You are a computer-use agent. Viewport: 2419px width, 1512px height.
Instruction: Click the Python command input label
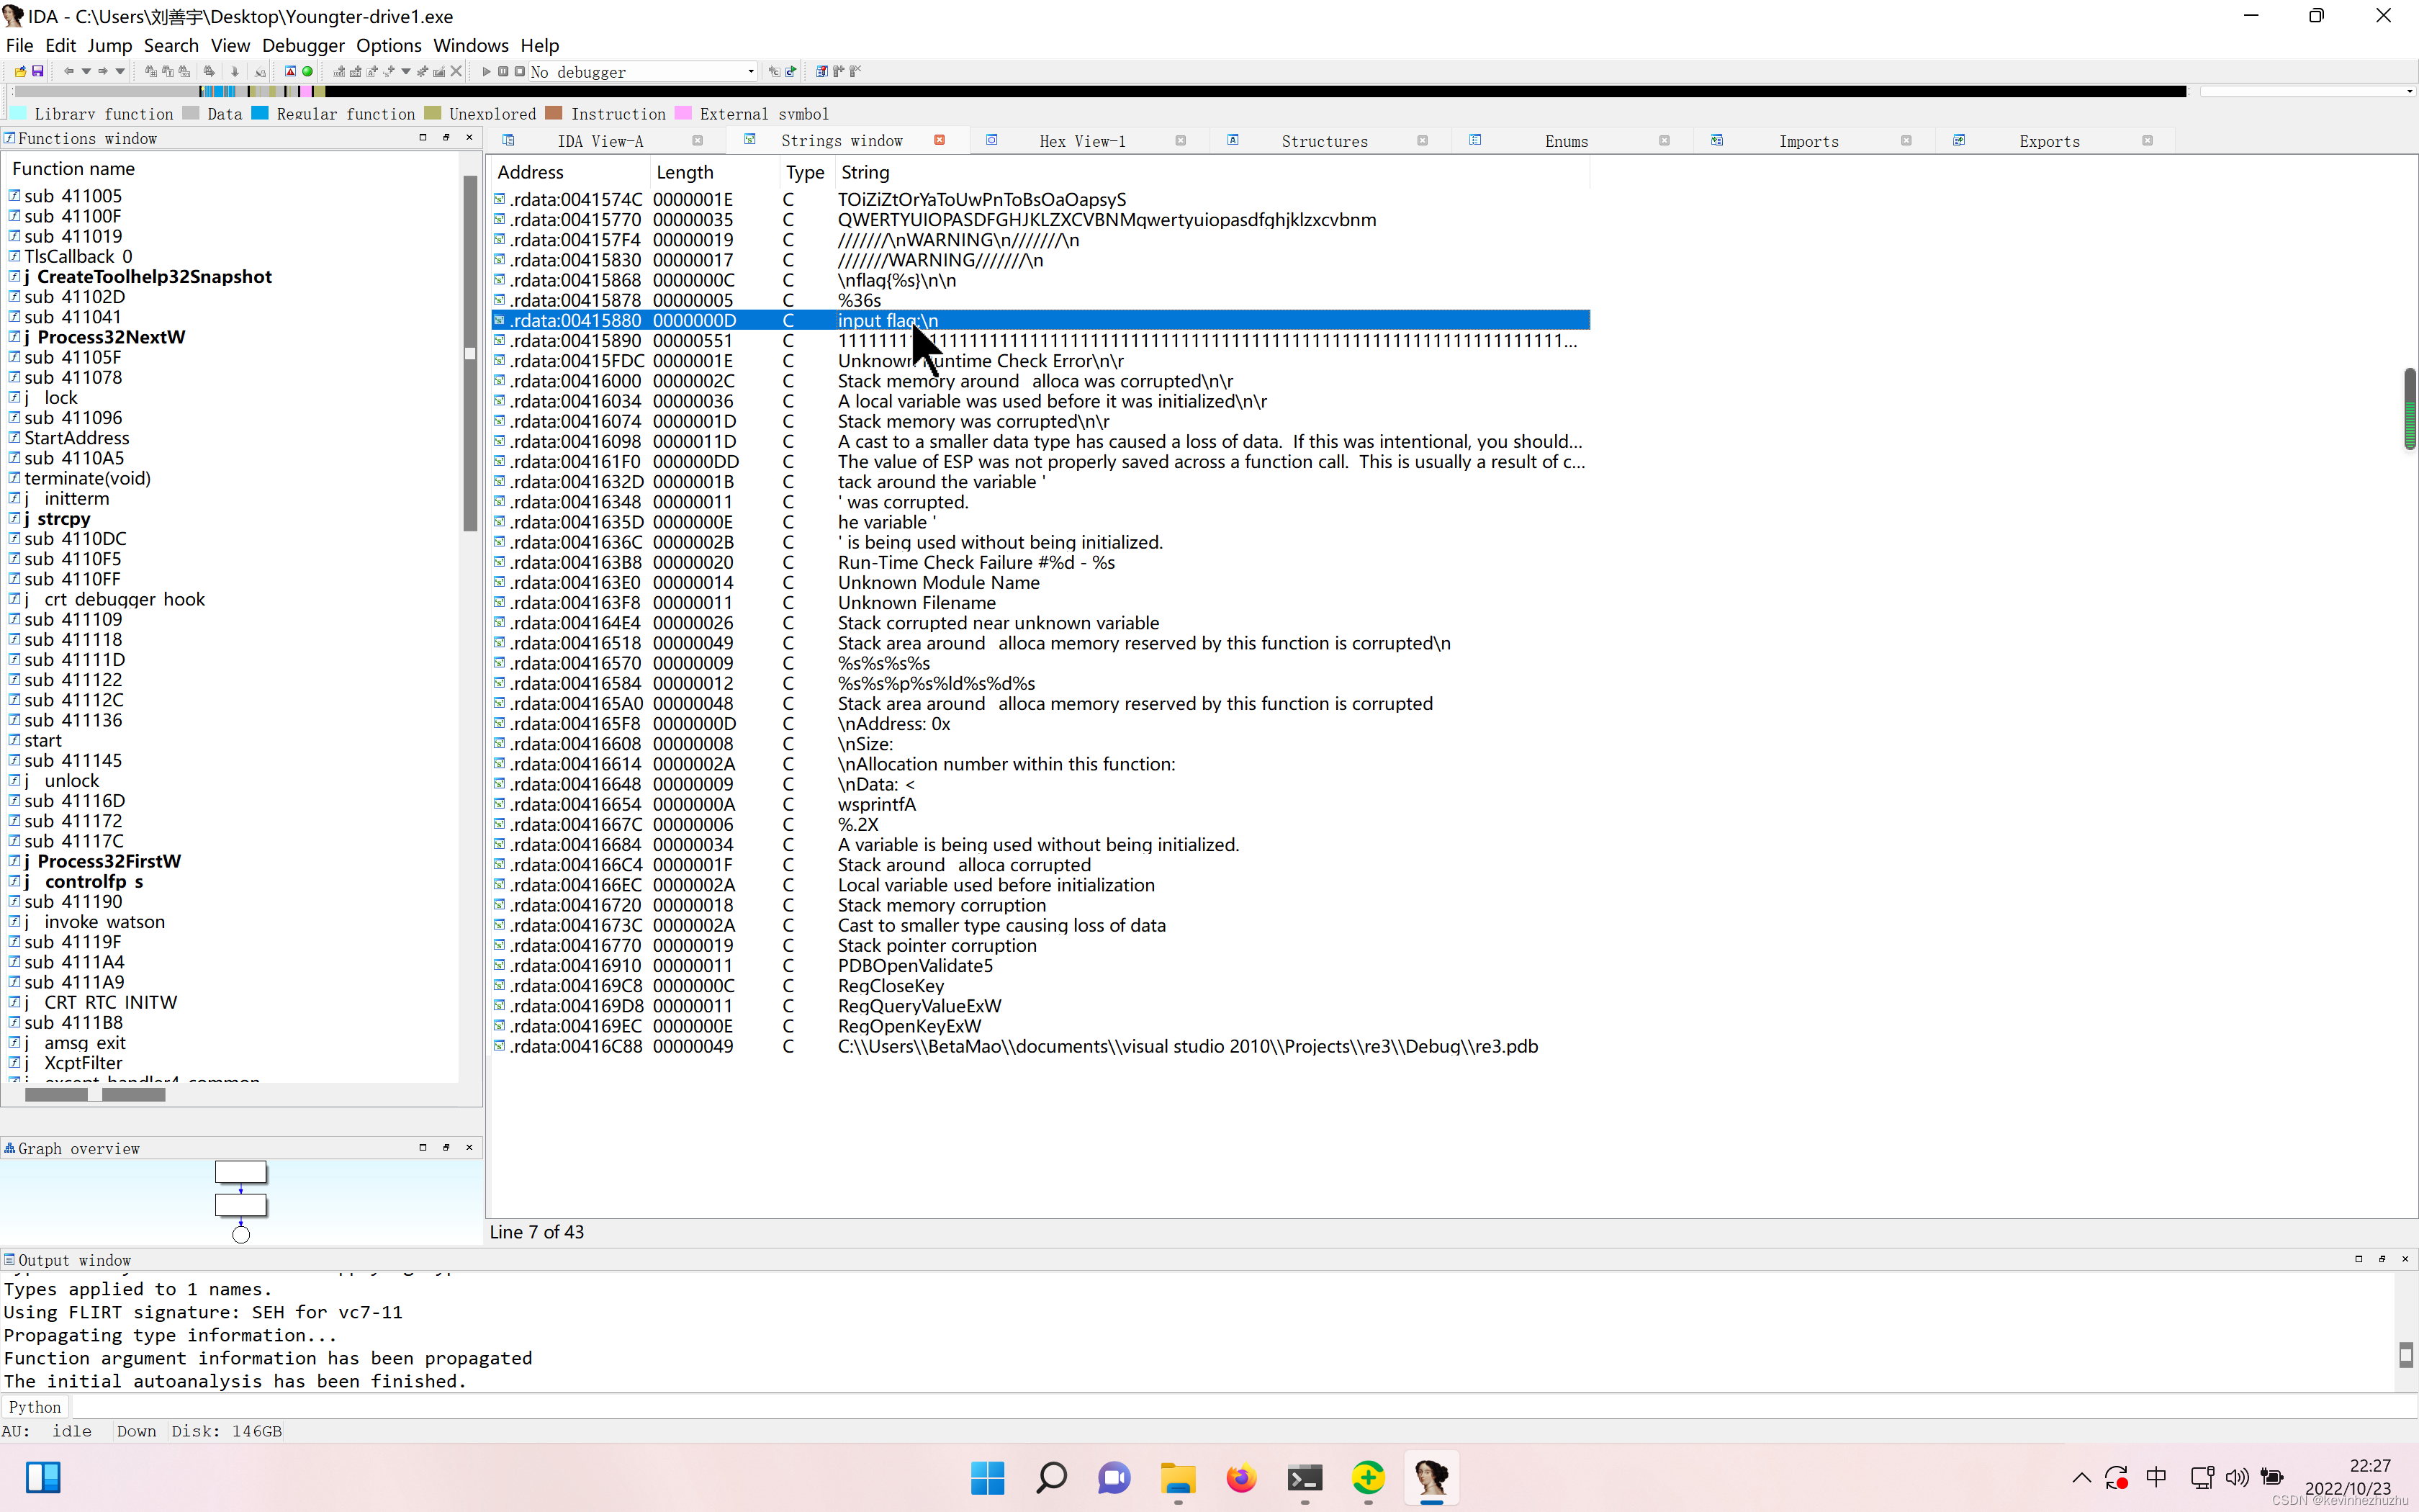coord(35,1406)
